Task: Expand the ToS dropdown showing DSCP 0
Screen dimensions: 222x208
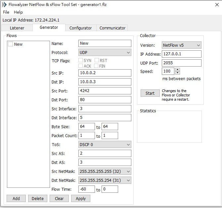Action: coord(105,144)
